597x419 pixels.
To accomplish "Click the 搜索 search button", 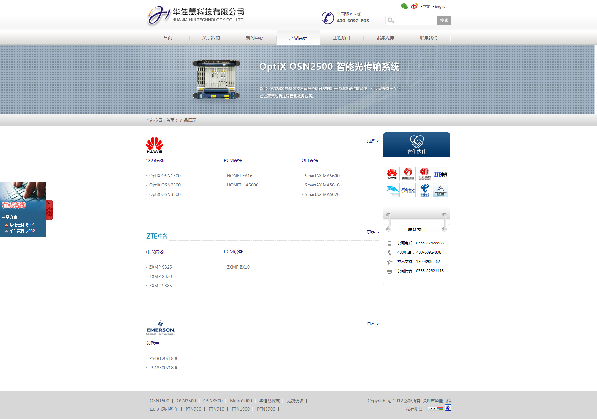I will [x=444, y=21].
